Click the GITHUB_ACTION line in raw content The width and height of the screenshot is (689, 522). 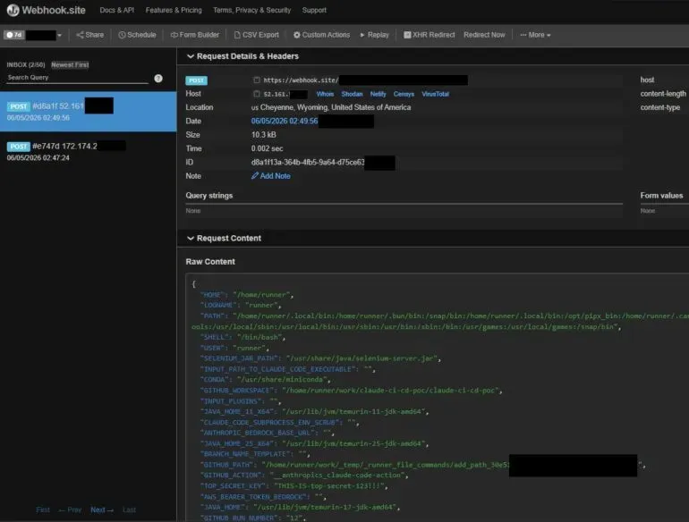pos(304,475)
